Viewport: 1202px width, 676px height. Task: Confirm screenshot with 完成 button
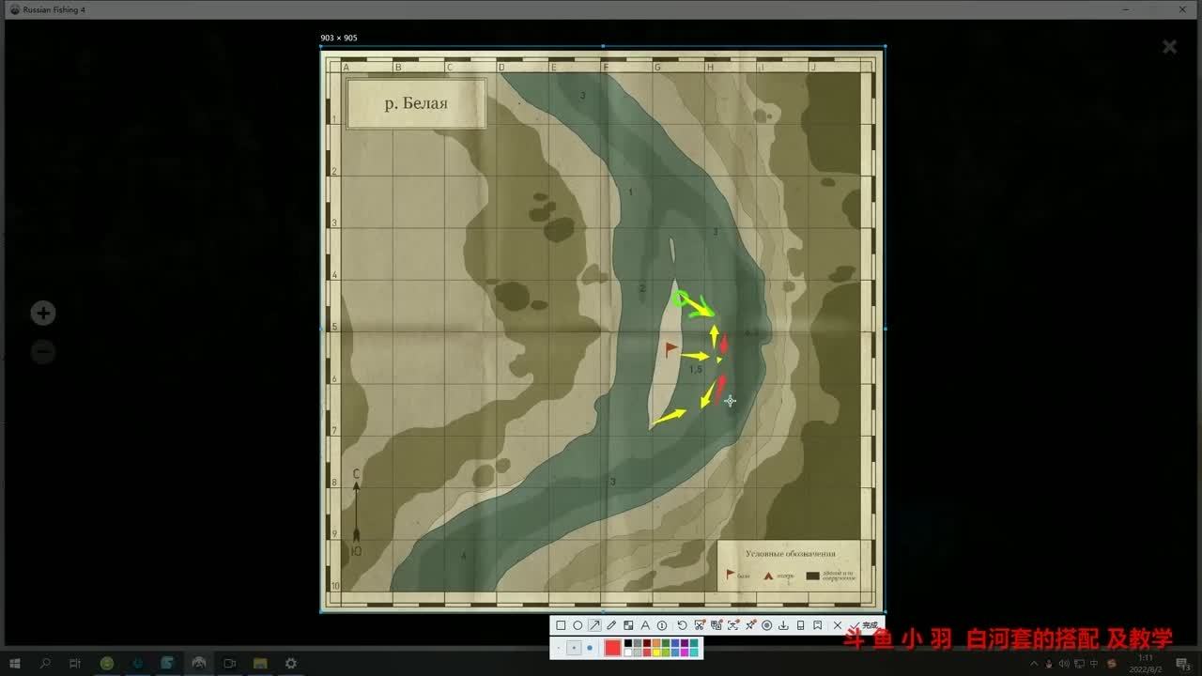point(865,625)
